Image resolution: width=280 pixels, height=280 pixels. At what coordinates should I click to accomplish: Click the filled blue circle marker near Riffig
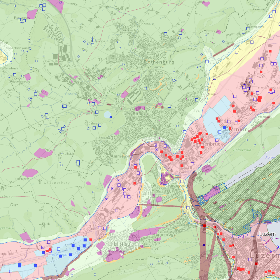(x=111, y=117)
